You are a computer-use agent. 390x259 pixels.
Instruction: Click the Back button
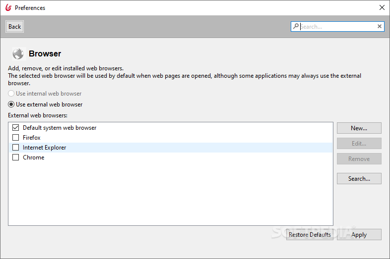15,27
